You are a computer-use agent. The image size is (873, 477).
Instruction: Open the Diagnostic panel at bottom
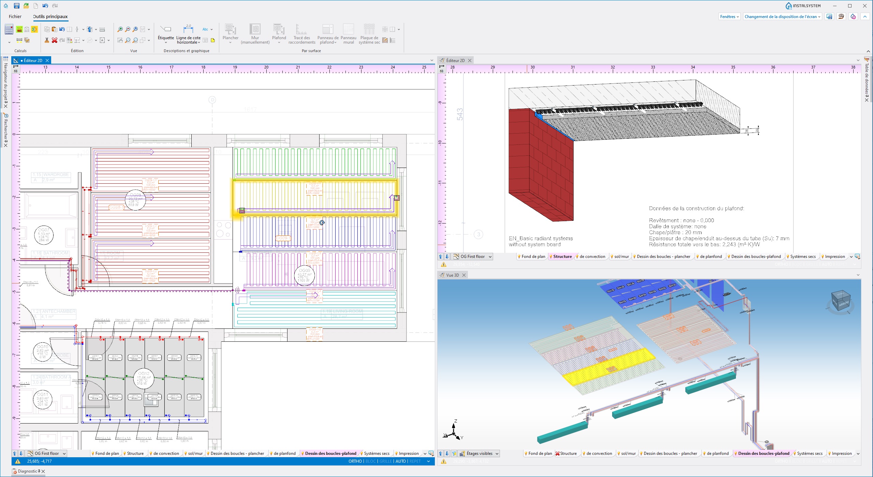click(x=27, y=471)
